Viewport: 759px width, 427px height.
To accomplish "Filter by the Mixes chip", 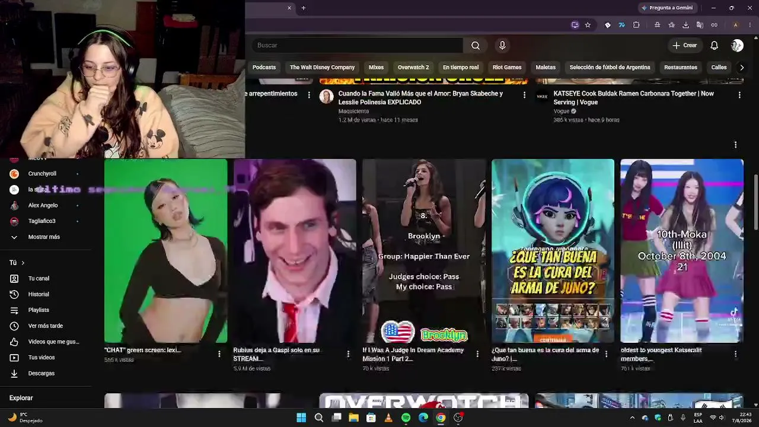I will (x=376, y=68).
